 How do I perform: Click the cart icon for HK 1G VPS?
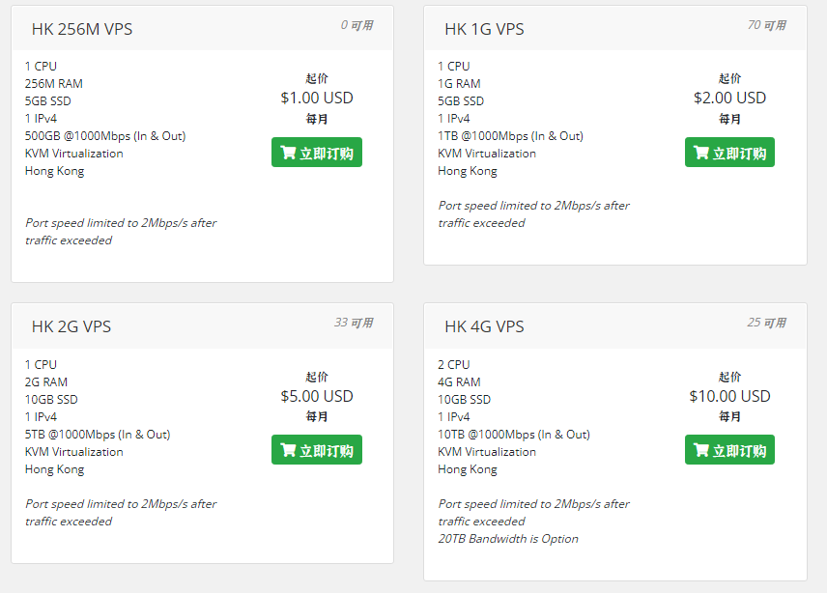click(x=701, y=153)
